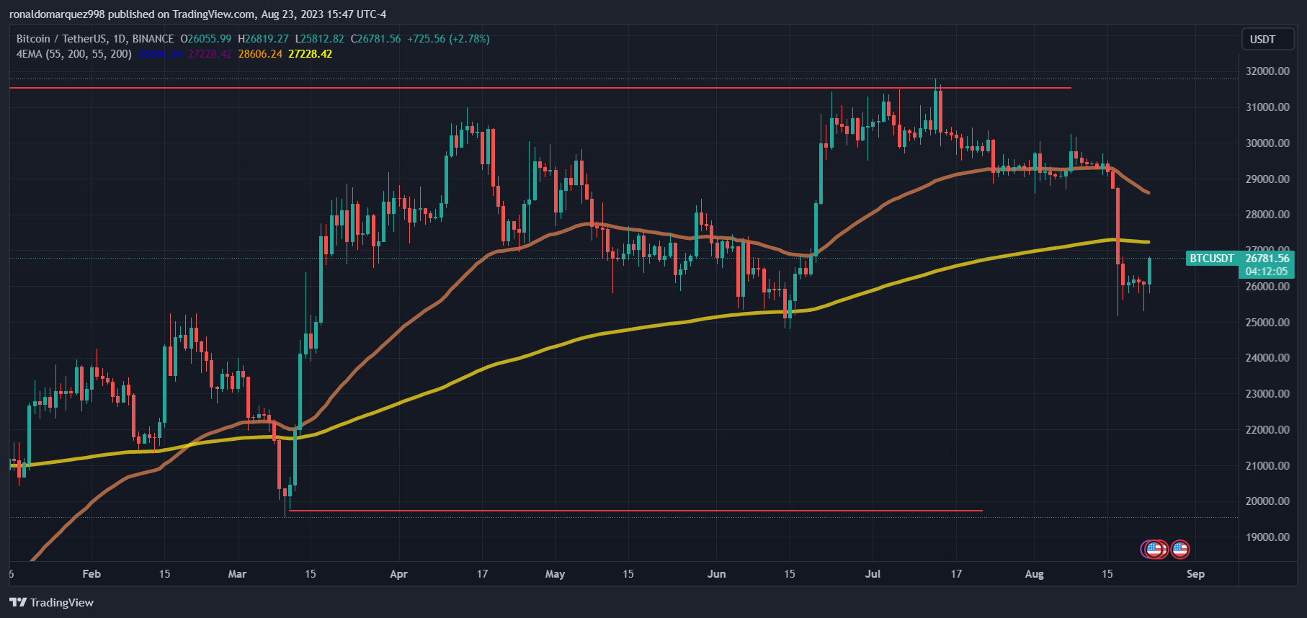Click the 28000.00 price axis label
The height and width of the screenshot is (618, 1307).
pos(1267,215)
